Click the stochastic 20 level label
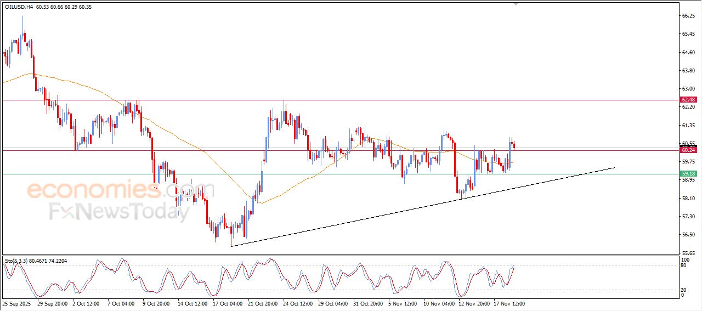The width and height of the screenshot is (702, 311). tap(683, 289)
